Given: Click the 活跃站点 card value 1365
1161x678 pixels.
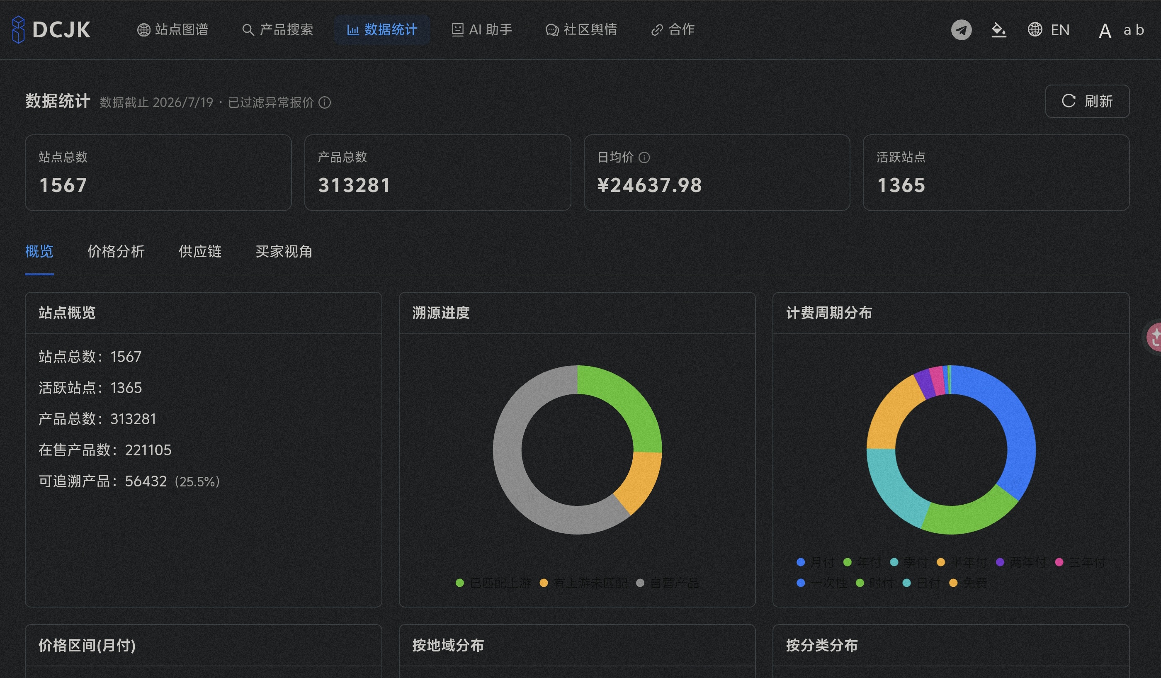Looking at the screenshot, I should (901, 185).
